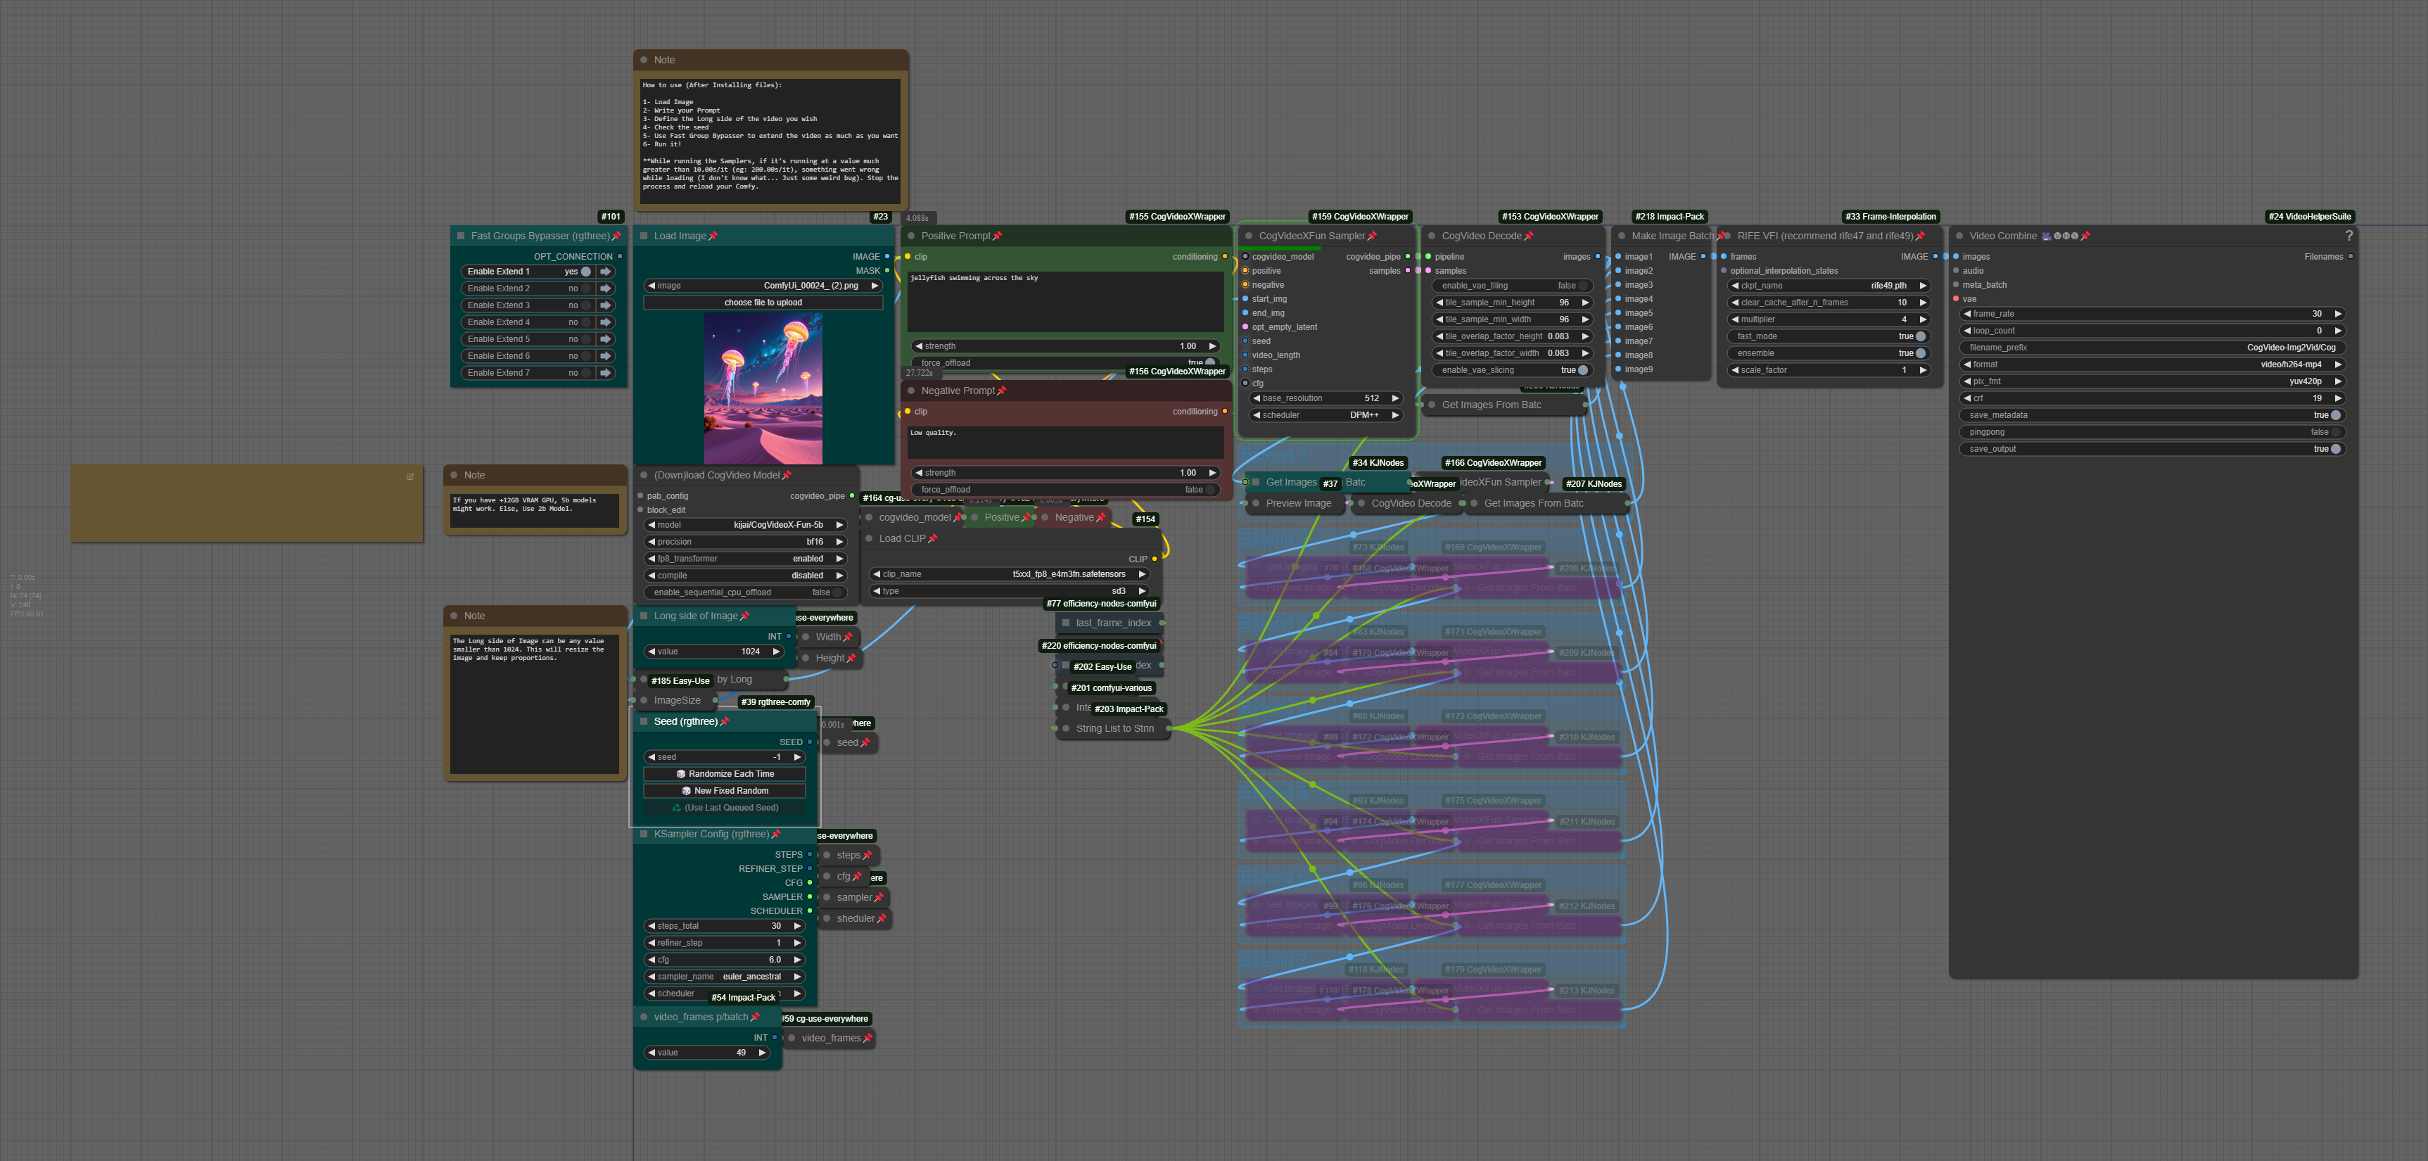Toggle pingpong option in Video Combine
This screenshot has height=1161, width=2428.
point(2334,433)
